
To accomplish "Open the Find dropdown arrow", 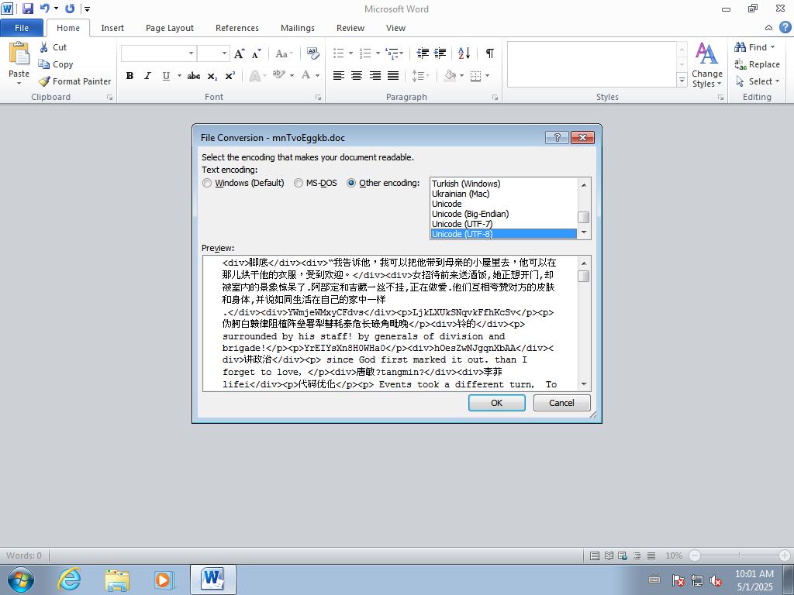I will [x=772, y=47].
